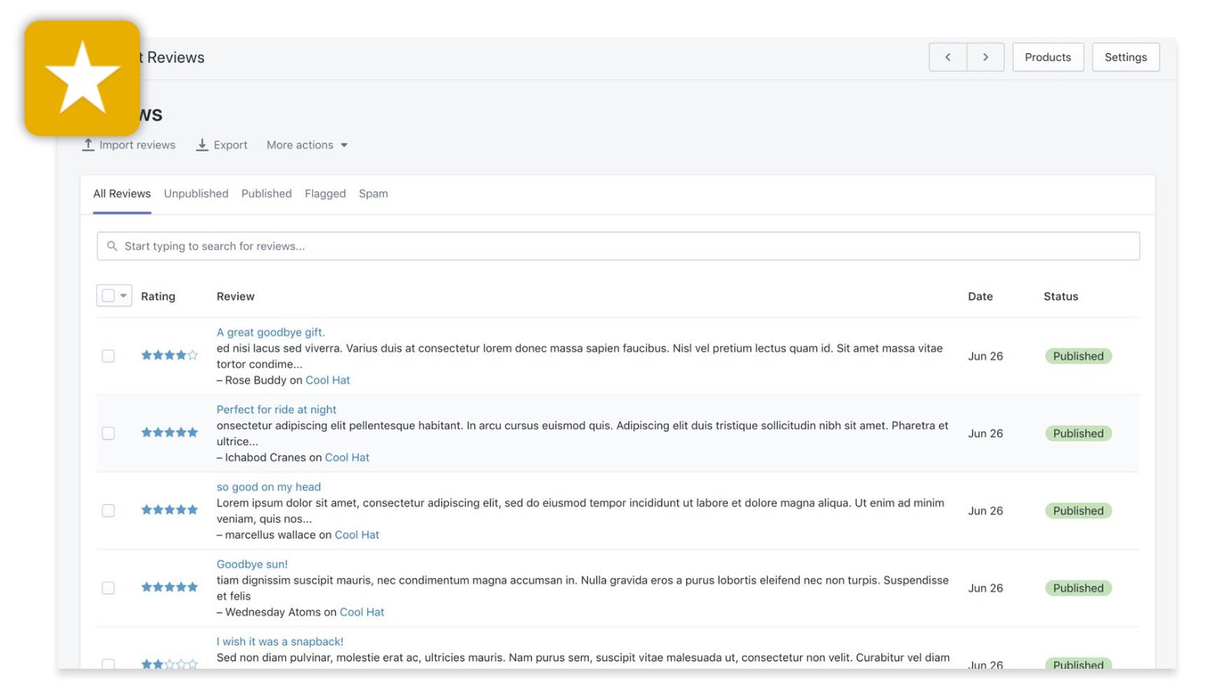This screenshot has width=1225, height=694.
Task: Click the star rating for so good on my head
Action: point(169,510)
